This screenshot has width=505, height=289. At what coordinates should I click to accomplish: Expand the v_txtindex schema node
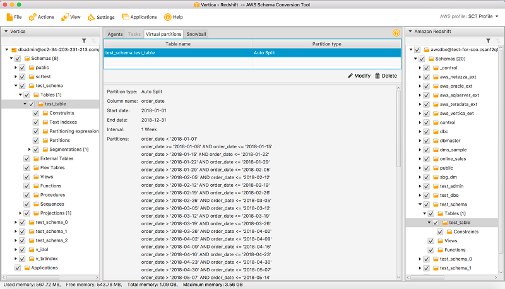point(16,259)
